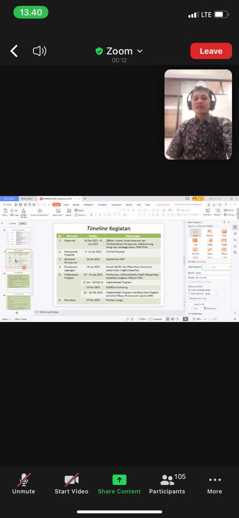Click the Paste icon in the ribbon

(5, 210)
